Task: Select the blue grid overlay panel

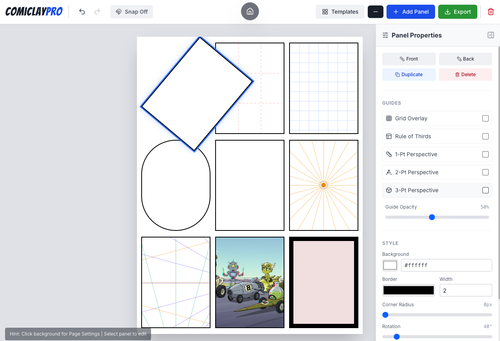Action: [x=324, y=88]
